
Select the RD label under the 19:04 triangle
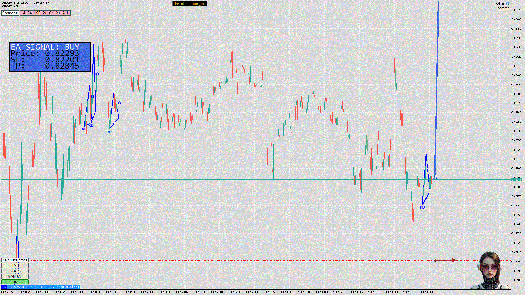[109, 132]
